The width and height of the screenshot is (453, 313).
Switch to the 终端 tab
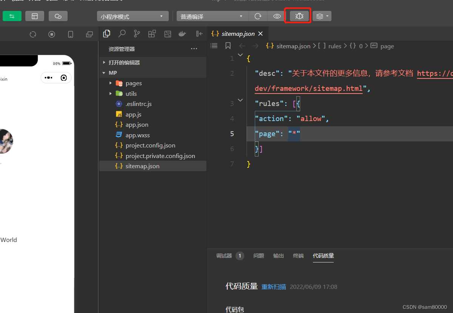[298, 256]
